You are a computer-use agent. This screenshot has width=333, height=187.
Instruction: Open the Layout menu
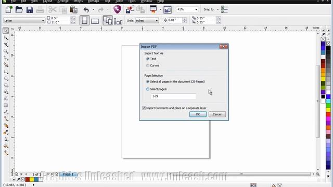47,1
